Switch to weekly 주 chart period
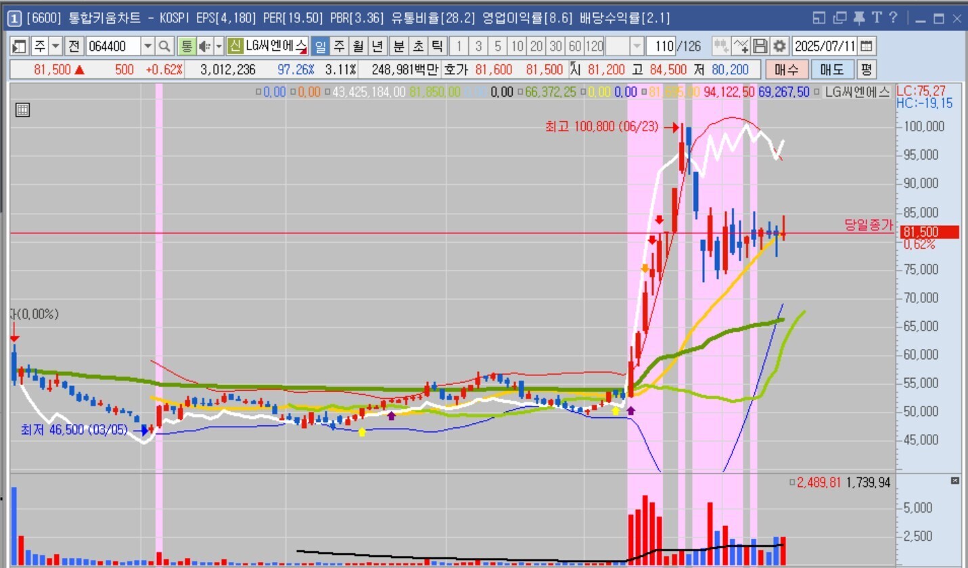Screen dimensions: 968x568 pos(340,46)
